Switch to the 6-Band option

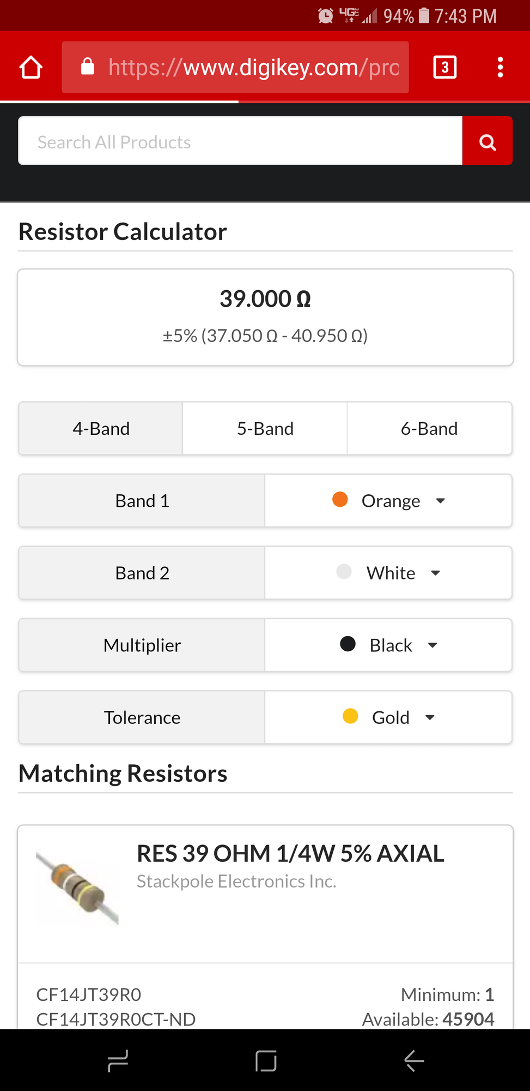pyautogui.click(x=429, y=429)
